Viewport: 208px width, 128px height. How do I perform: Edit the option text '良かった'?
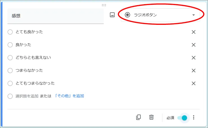pos(24,45)
